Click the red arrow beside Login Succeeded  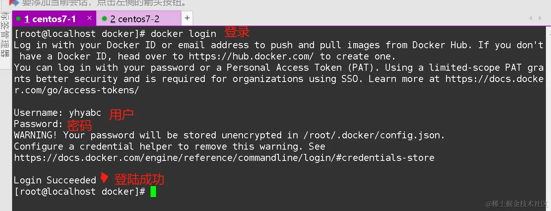[104, 178]
